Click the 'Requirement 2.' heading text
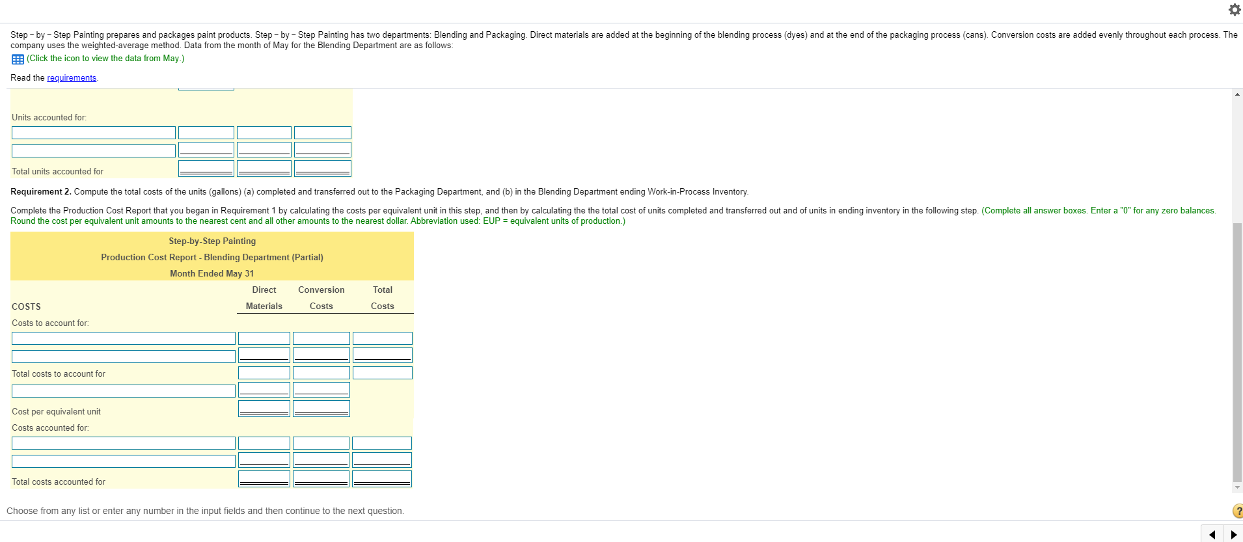Screen dimensions: 1243x542 point(41,192)
